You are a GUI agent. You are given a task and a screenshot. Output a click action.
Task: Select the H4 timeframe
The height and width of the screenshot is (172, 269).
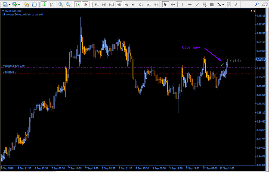point(133,5)
